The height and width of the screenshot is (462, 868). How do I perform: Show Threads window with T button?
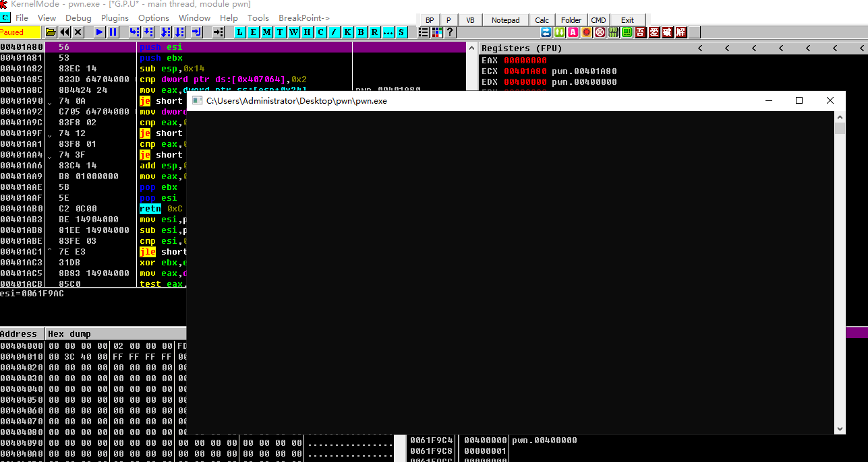pyautogui.click(x=280, y=32)
